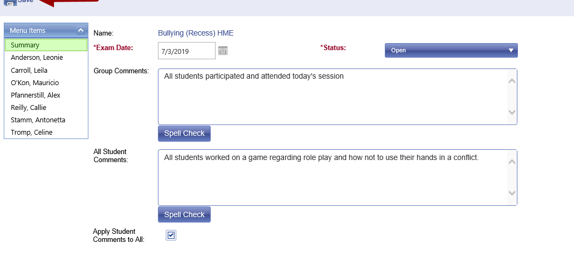The height and width of the screenshot is (257, 574).
Task: Open the Status dropdown
Action: (x=451, y=50)
